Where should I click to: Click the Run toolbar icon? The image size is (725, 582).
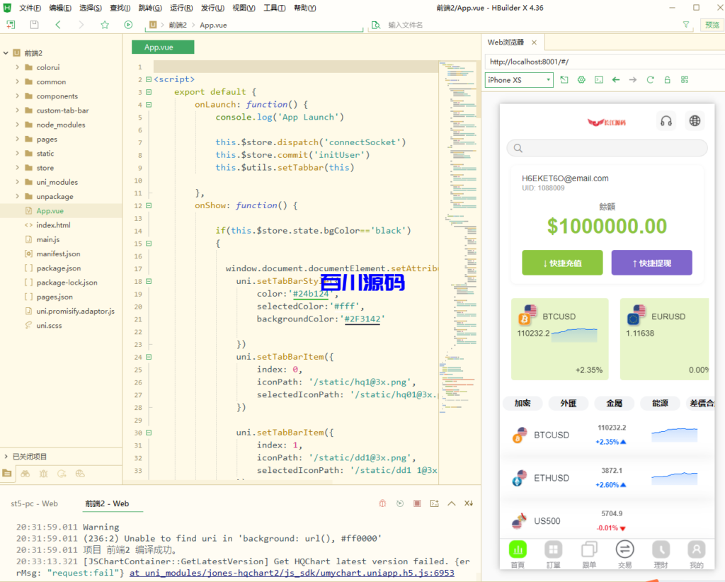128,25
